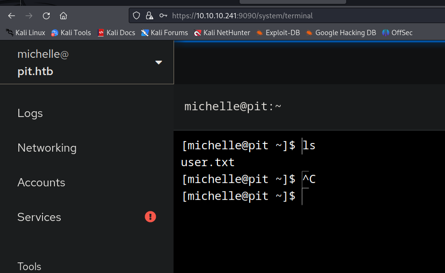Open the Networking sidebar page
Screen dimensions: 445x273
[47, 148]
